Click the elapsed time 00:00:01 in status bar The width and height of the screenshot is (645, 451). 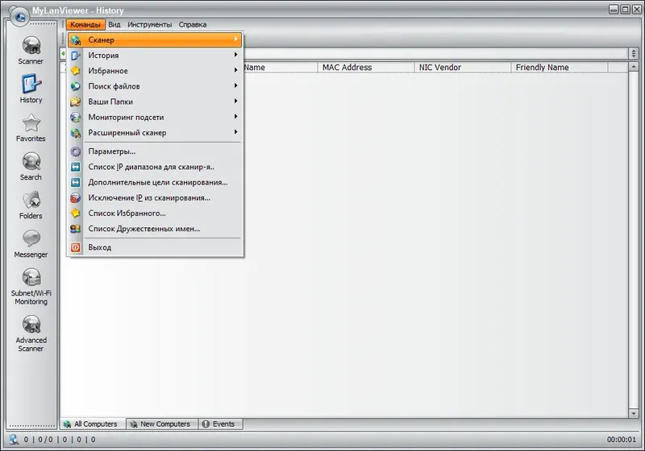(621, 440)
